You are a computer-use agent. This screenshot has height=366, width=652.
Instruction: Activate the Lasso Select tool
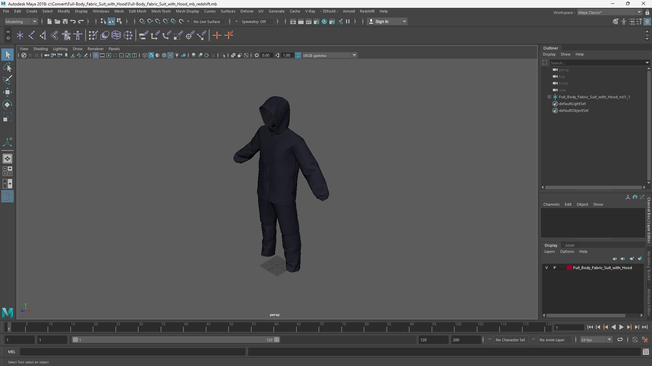click(7, 67)
